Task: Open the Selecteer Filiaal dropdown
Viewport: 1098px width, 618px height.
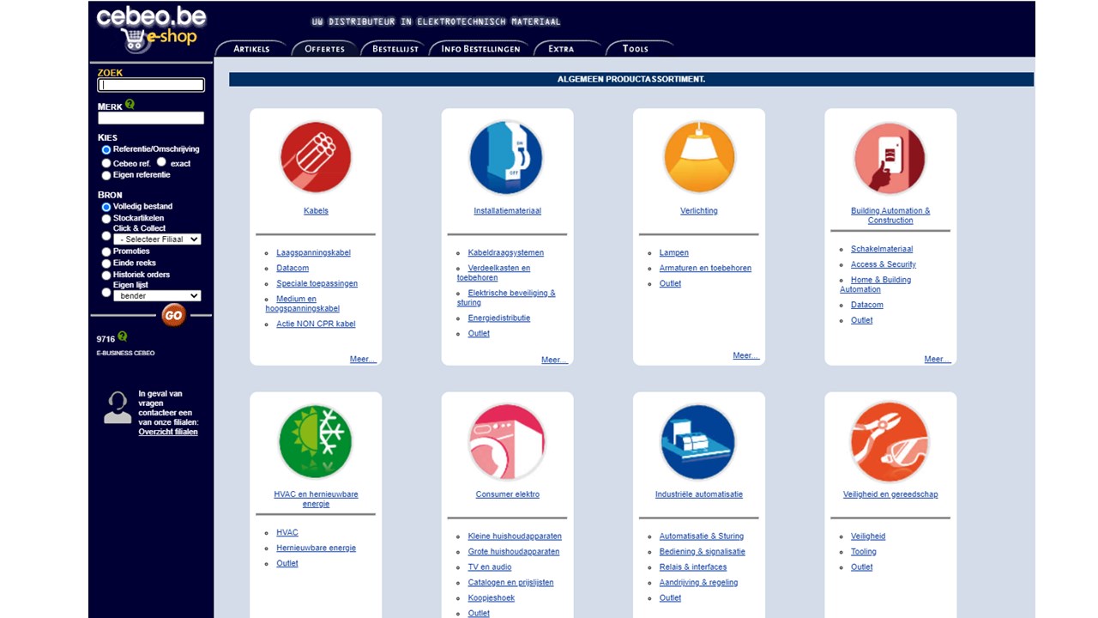Action: 157,239
